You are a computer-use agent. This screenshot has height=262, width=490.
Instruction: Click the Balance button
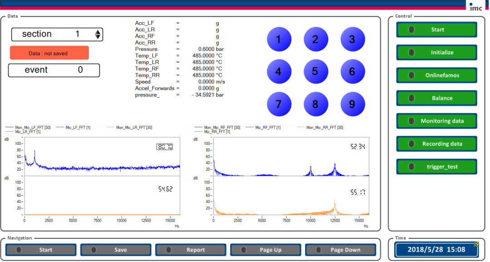click(436, 98)
